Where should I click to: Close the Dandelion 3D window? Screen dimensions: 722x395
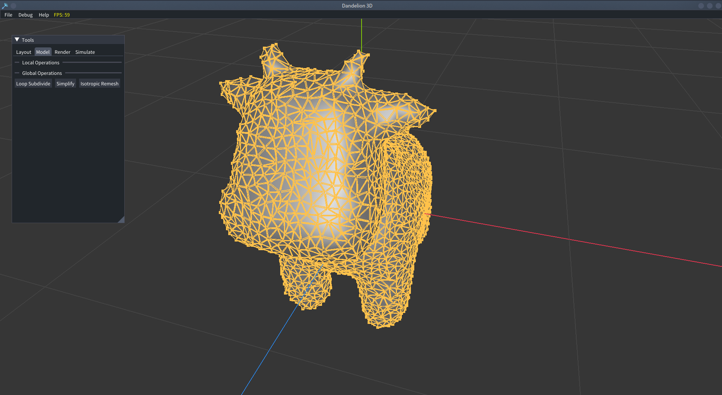[718, 6]
